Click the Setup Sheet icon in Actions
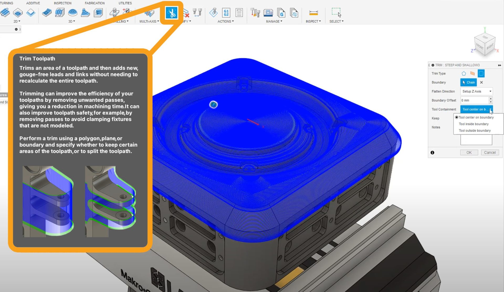Viewport: 504px width, 292px height. pyautogui.click(x=239, y=13)
